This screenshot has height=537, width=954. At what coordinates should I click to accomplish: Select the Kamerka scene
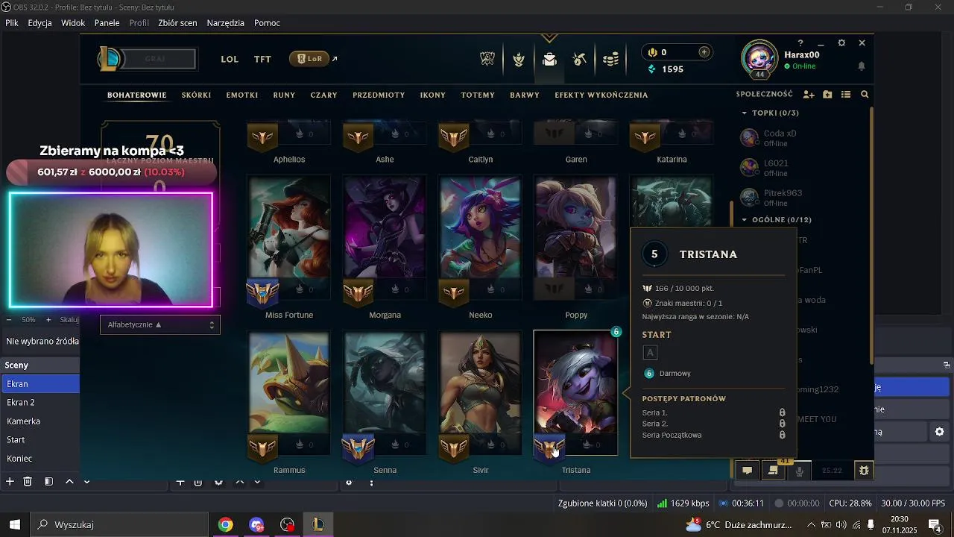[41, 421]
